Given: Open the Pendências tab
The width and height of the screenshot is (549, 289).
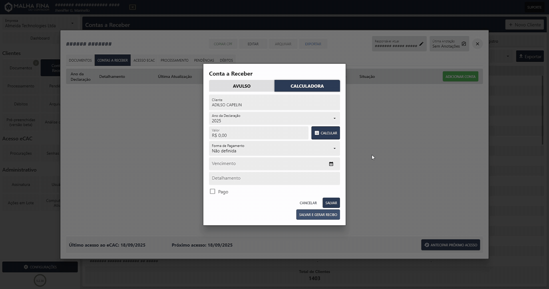Looking at the screenshot, I should 204,60.
